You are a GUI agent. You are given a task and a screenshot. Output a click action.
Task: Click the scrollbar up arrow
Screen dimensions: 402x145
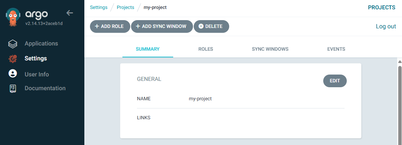pyautogui.click(x=399, y=62)
